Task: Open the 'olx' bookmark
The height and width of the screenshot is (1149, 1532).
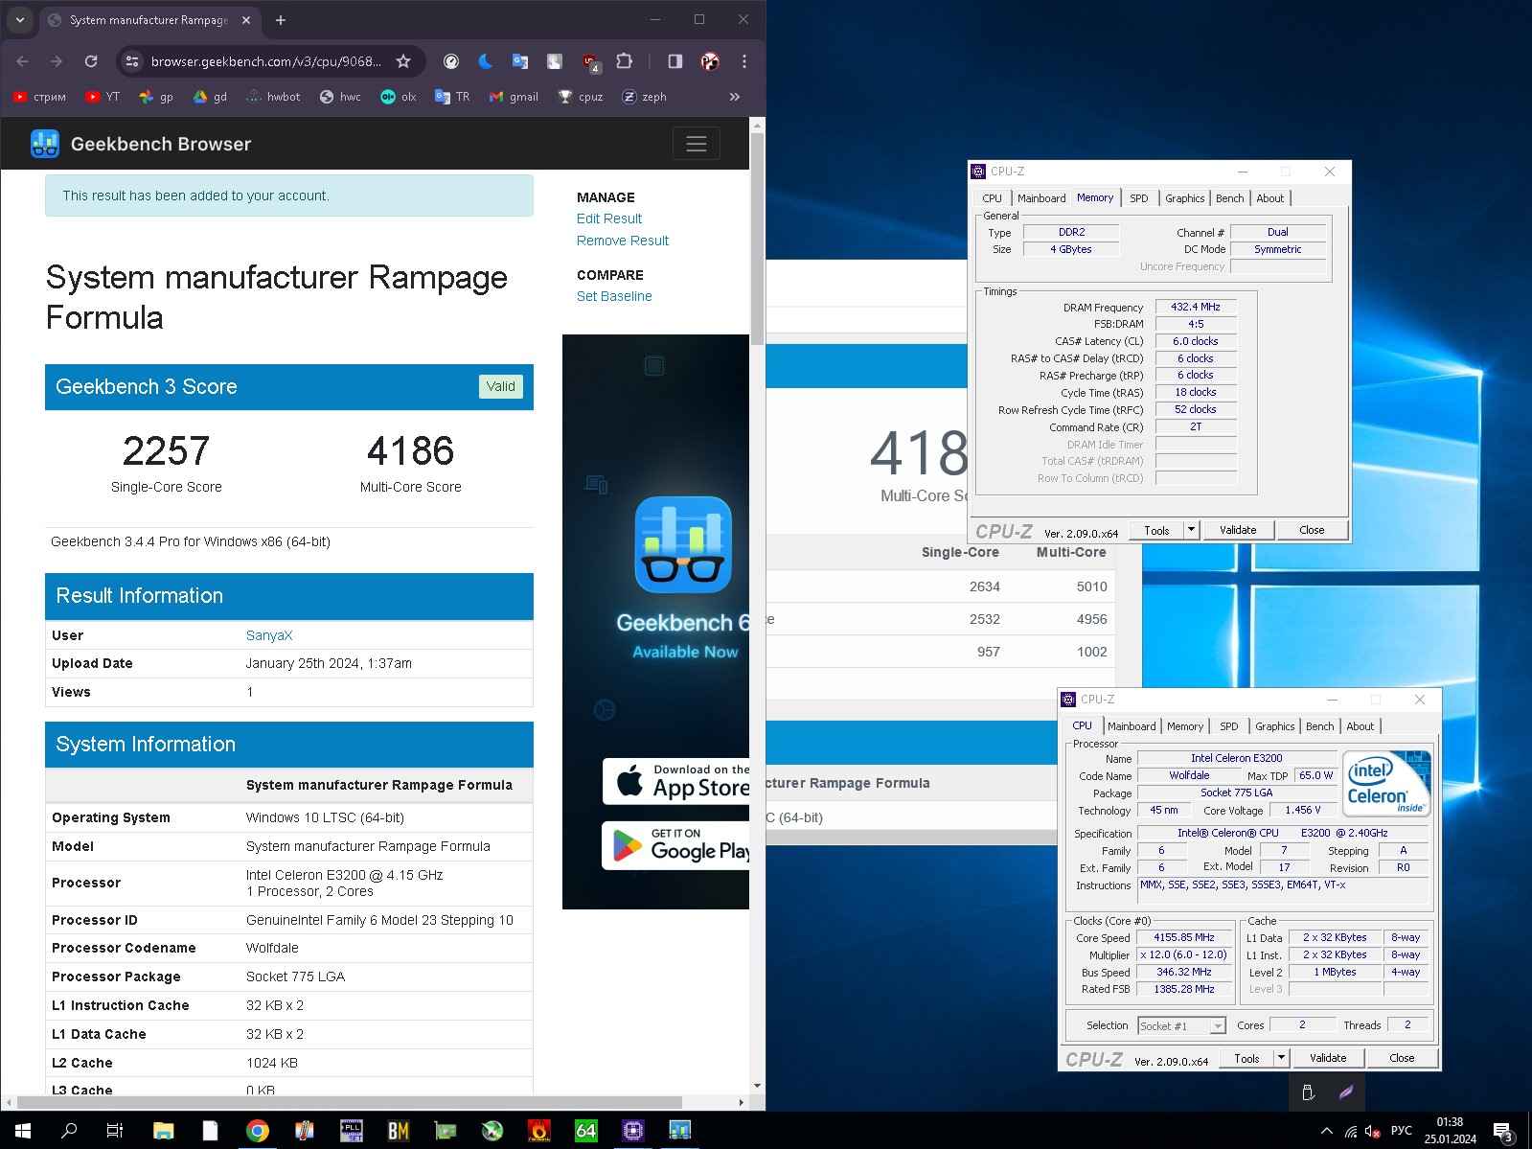Action: coord(399,97)
